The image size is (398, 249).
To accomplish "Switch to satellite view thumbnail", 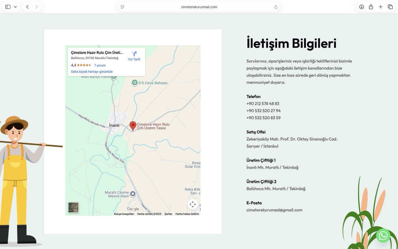I will tap(73, 207).
